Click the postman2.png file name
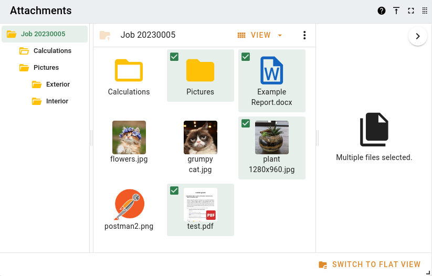The height and width of the screenshot is (276, 432). pos(129,226)
